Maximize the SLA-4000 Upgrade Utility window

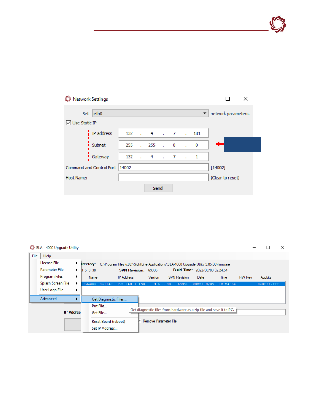point(268,248)
